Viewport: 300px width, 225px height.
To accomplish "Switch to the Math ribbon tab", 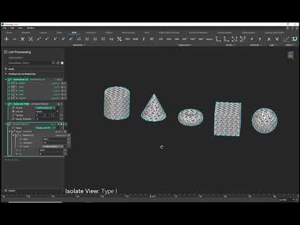I will (74, 32).
